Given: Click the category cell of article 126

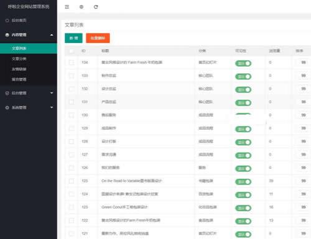Looking at the screenshot, I should coord(202,168).
